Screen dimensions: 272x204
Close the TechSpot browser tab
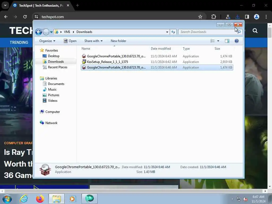tap(68, 6)
